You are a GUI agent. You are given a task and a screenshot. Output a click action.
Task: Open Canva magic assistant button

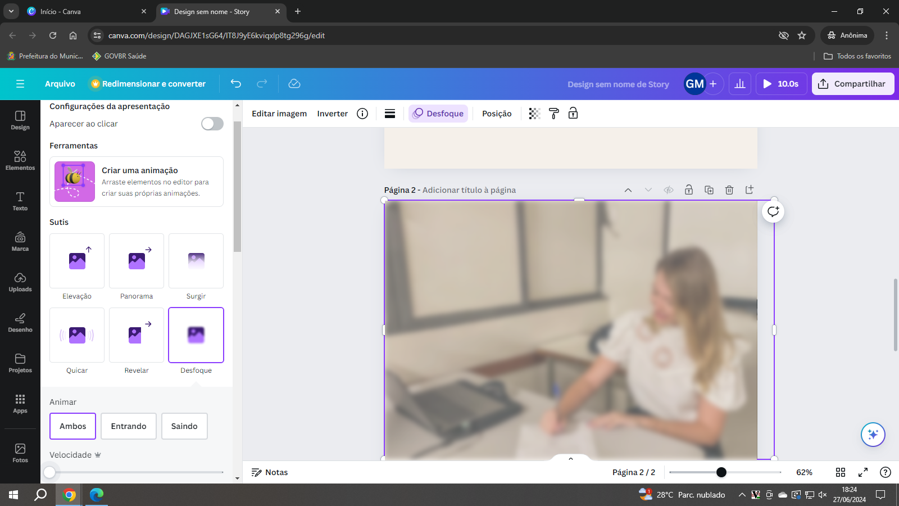pyautogui.click(x=873, y=435)
